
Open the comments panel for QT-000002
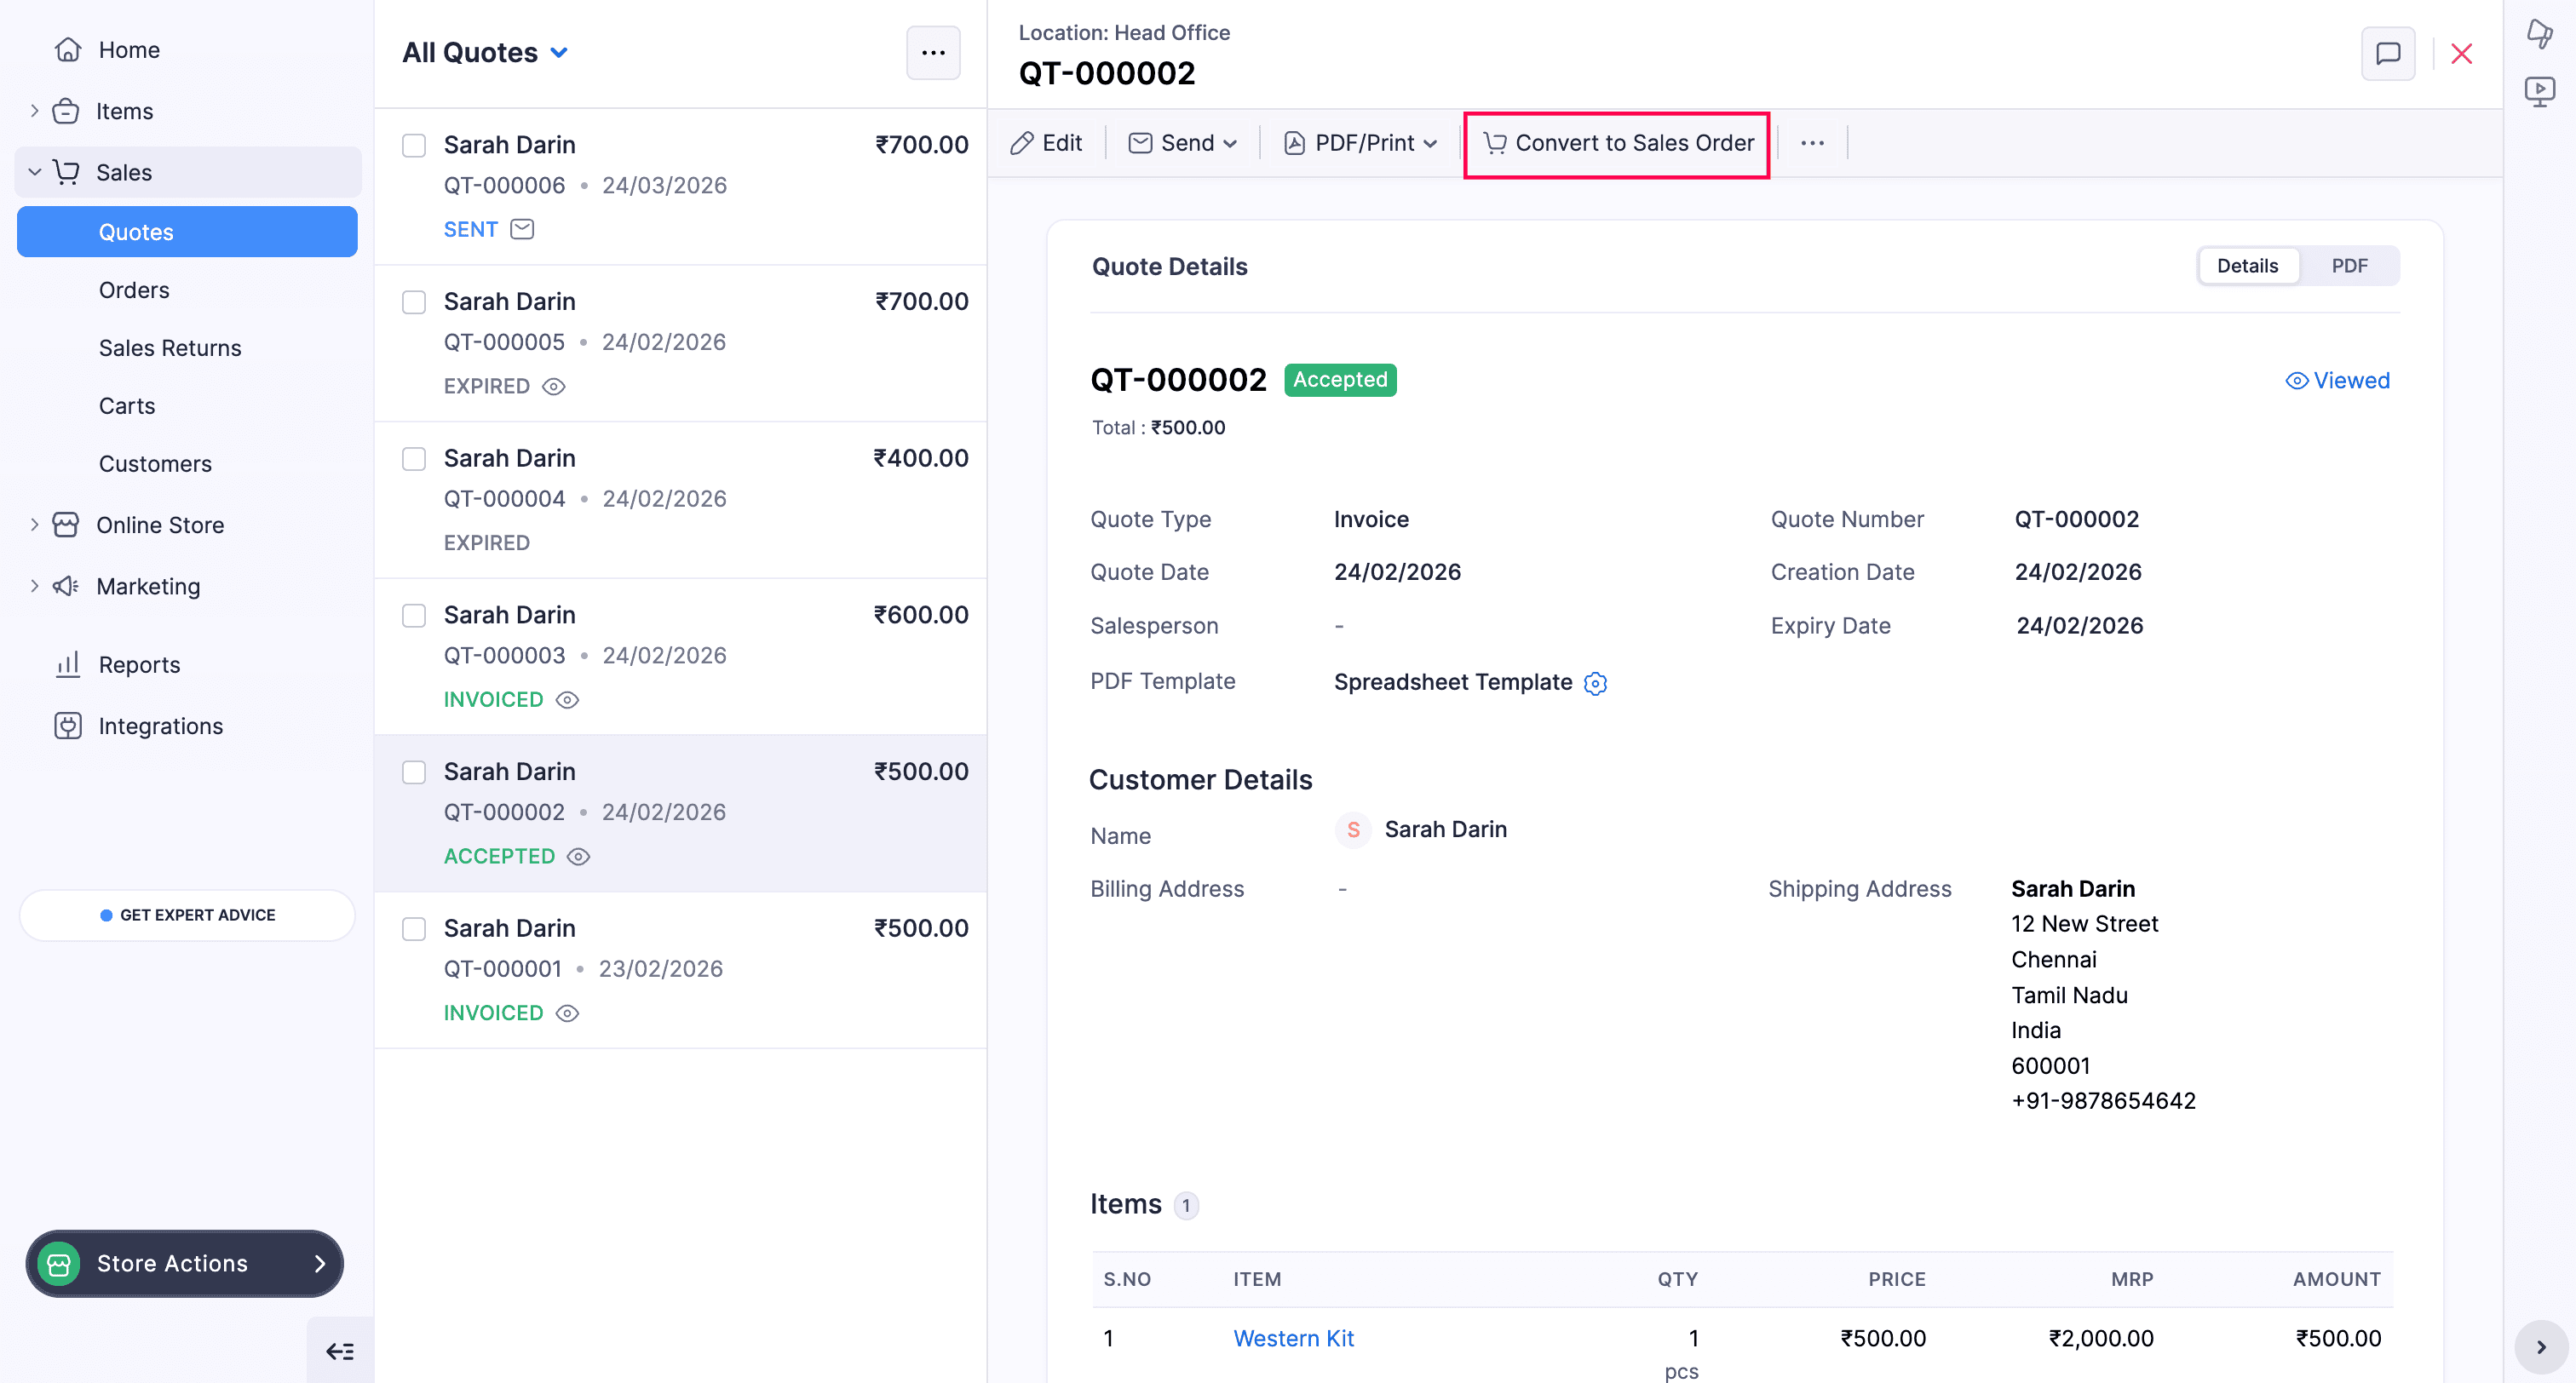pos(2389,53)
